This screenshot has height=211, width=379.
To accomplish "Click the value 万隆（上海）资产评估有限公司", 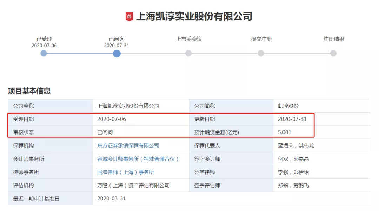I will pyautogui.click(x=133, y=185).
